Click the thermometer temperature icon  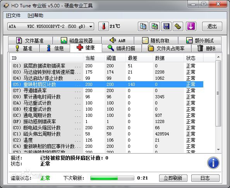click(x=103, y=26)
